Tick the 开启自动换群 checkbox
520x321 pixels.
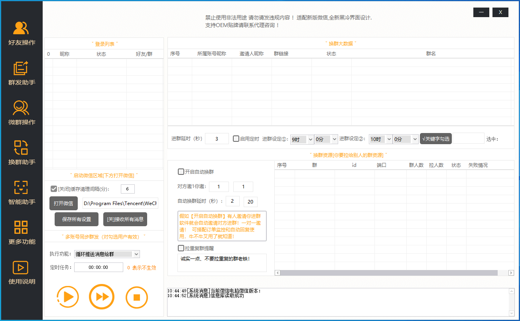pyautogui.click(x=181, y=172)
